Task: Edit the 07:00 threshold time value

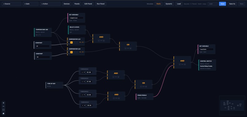Action: [89, 82]
